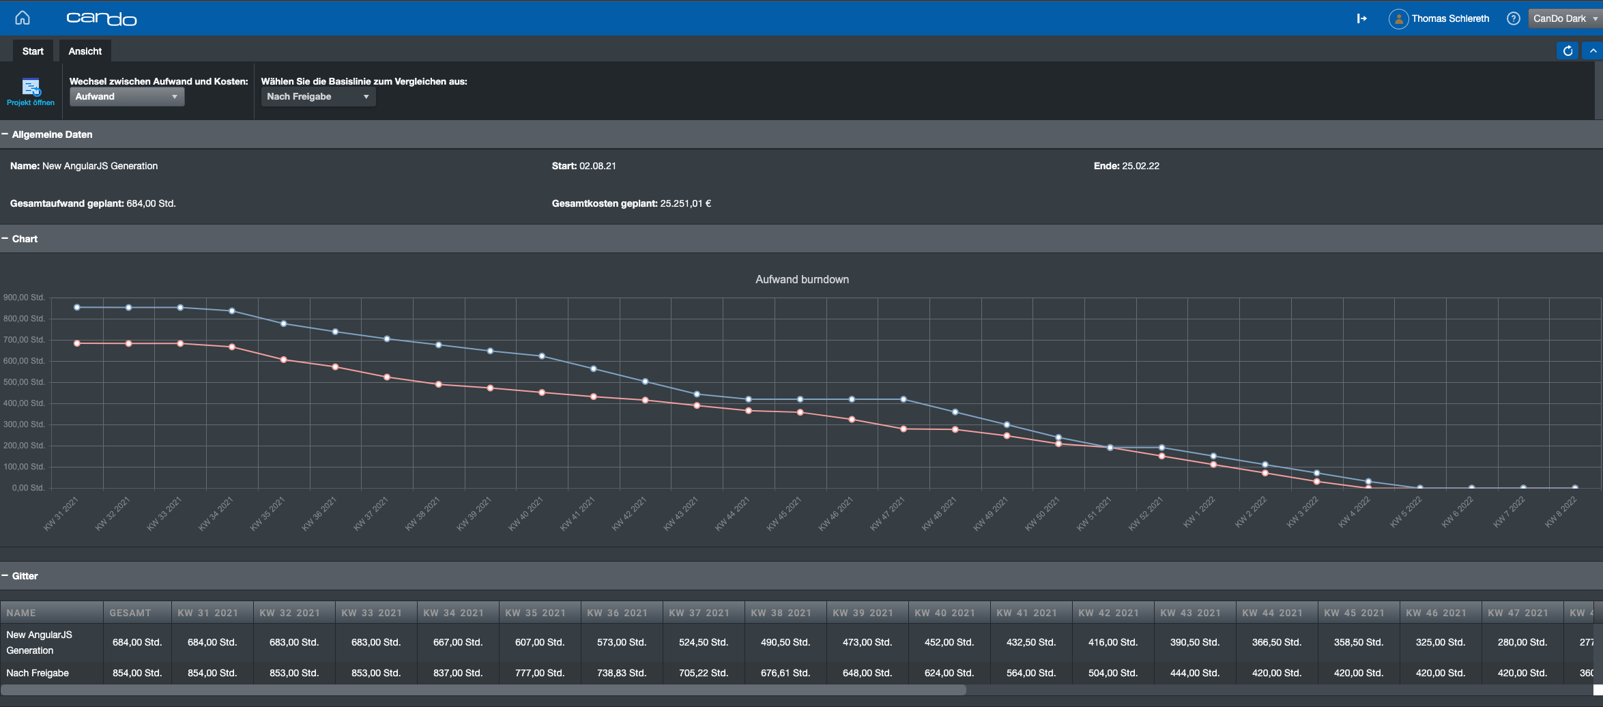Click the GESAMT column header
The width and height of the screenshot is (1603, 707).
130,613
